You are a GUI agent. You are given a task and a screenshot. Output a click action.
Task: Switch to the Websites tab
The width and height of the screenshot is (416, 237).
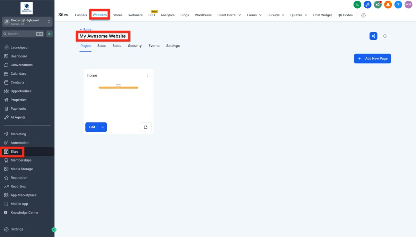tap(100, 15)
